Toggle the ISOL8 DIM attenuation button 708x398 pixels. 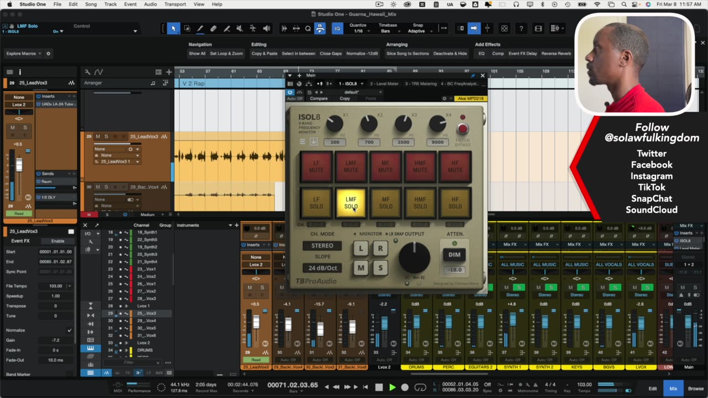[x=455, y=255]
